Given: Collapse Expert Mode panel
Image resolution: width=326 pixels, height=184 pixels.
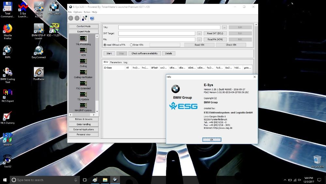Looking at the screenshot, I should [83, 31].
